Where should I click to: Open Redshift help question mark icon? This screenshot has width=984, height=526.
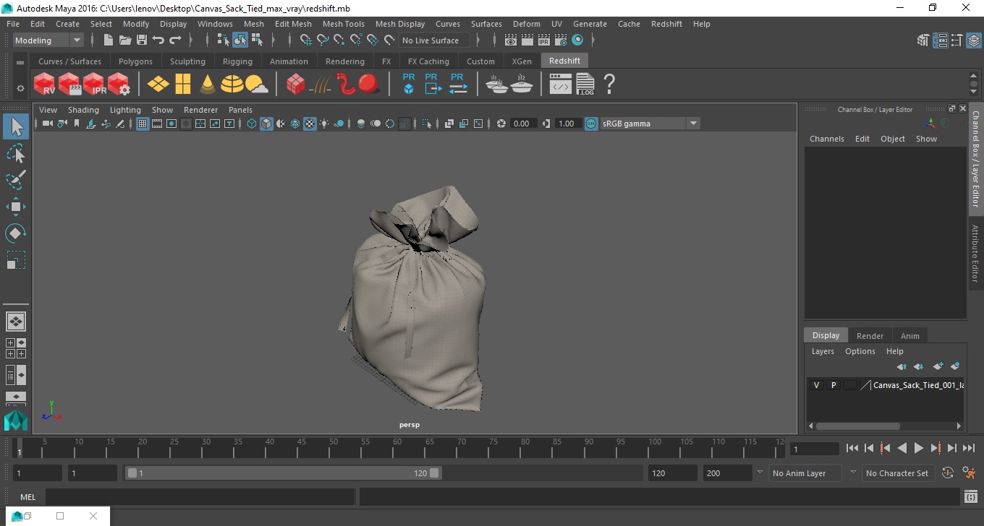coord(609,84)
